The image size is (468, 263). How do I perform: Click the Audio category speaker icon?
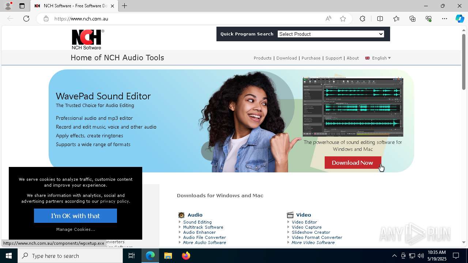pyautogui.click(x=181, y=215)
